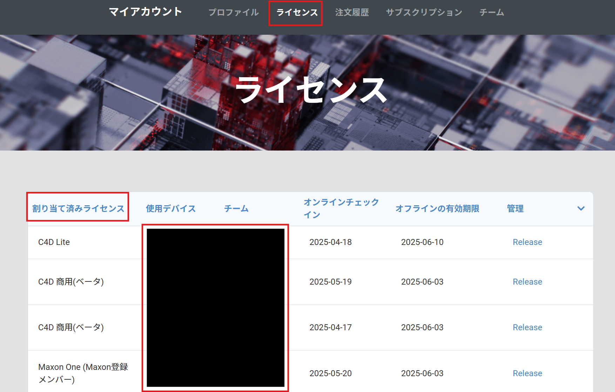Screen dimensions: 615x392
Task: Go to the サブスクリプション tab
Action: point(424,12)
